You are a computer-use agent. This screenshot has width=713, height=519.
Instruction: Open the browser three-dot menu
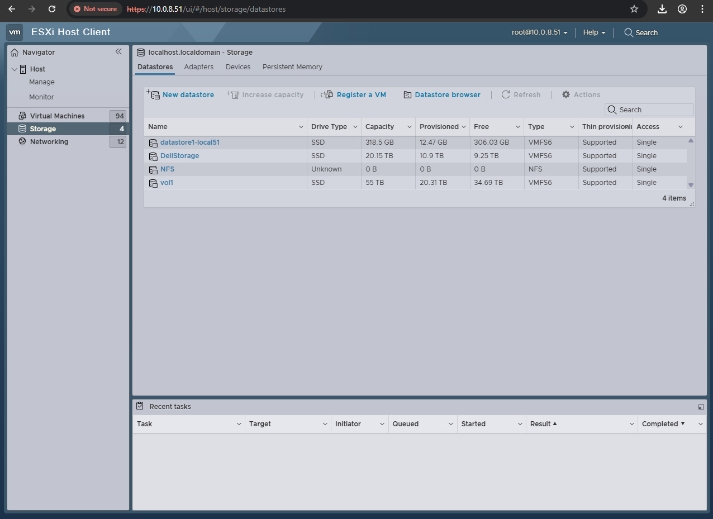click(x=702, y=9)
